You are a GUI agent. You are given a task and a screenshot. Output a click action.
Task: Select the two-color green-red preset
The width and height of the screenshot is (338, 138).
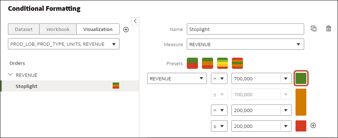[192, 63]
